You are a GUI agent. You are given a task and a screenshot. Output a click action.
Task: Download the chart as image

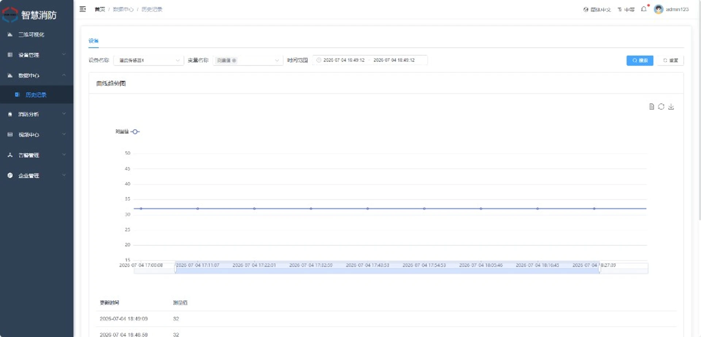(671, 106)
